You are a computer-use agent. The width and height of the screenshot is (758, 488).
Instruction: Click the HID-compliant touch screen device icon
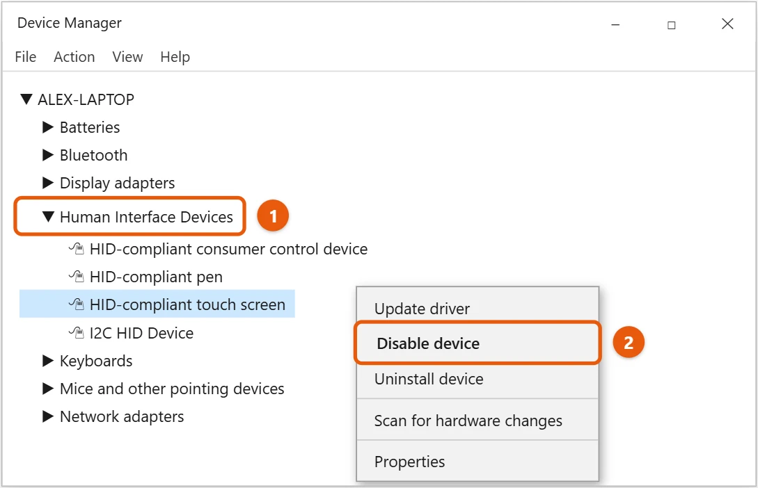[x=77, y=304]
